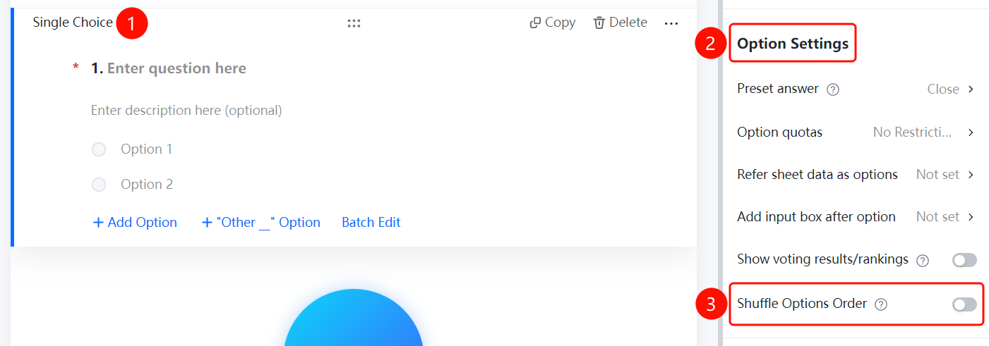Click help icon beside Shuffle Options Order
Image resolution: width=989 pixels, height=346 pixels.
tap(881, 304)
